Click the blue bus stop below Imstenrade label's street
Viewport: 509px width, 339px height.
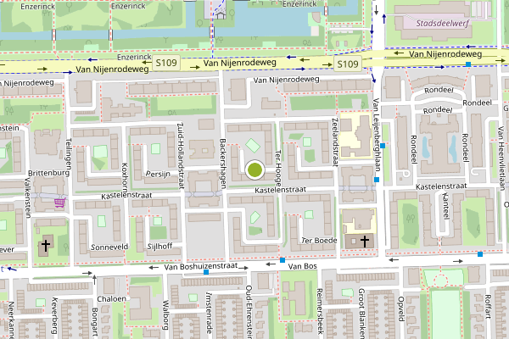pos(206,272)
